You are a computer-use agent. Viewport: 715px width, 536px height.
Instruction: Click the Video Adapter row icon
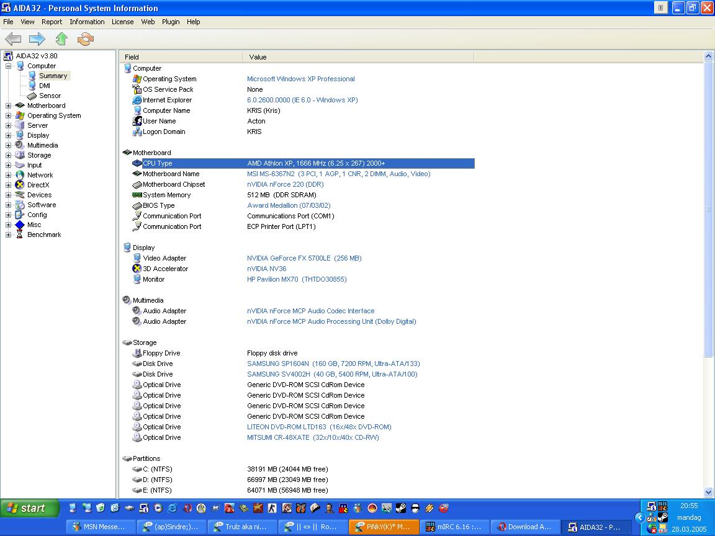137,258
